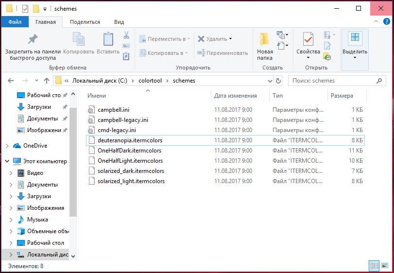Switch to the Поделиться ribbon tab
Screen dimensions: 394x273
click(x=85, y=22)
